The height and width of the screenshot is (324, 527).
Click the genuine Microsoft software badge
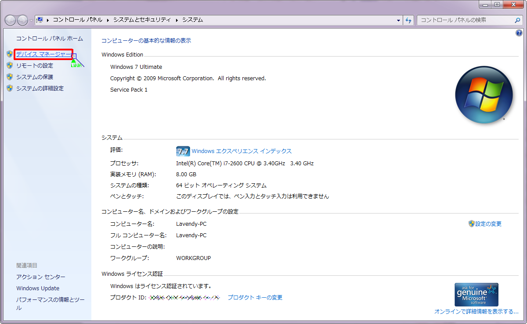[x=476, y=295]
